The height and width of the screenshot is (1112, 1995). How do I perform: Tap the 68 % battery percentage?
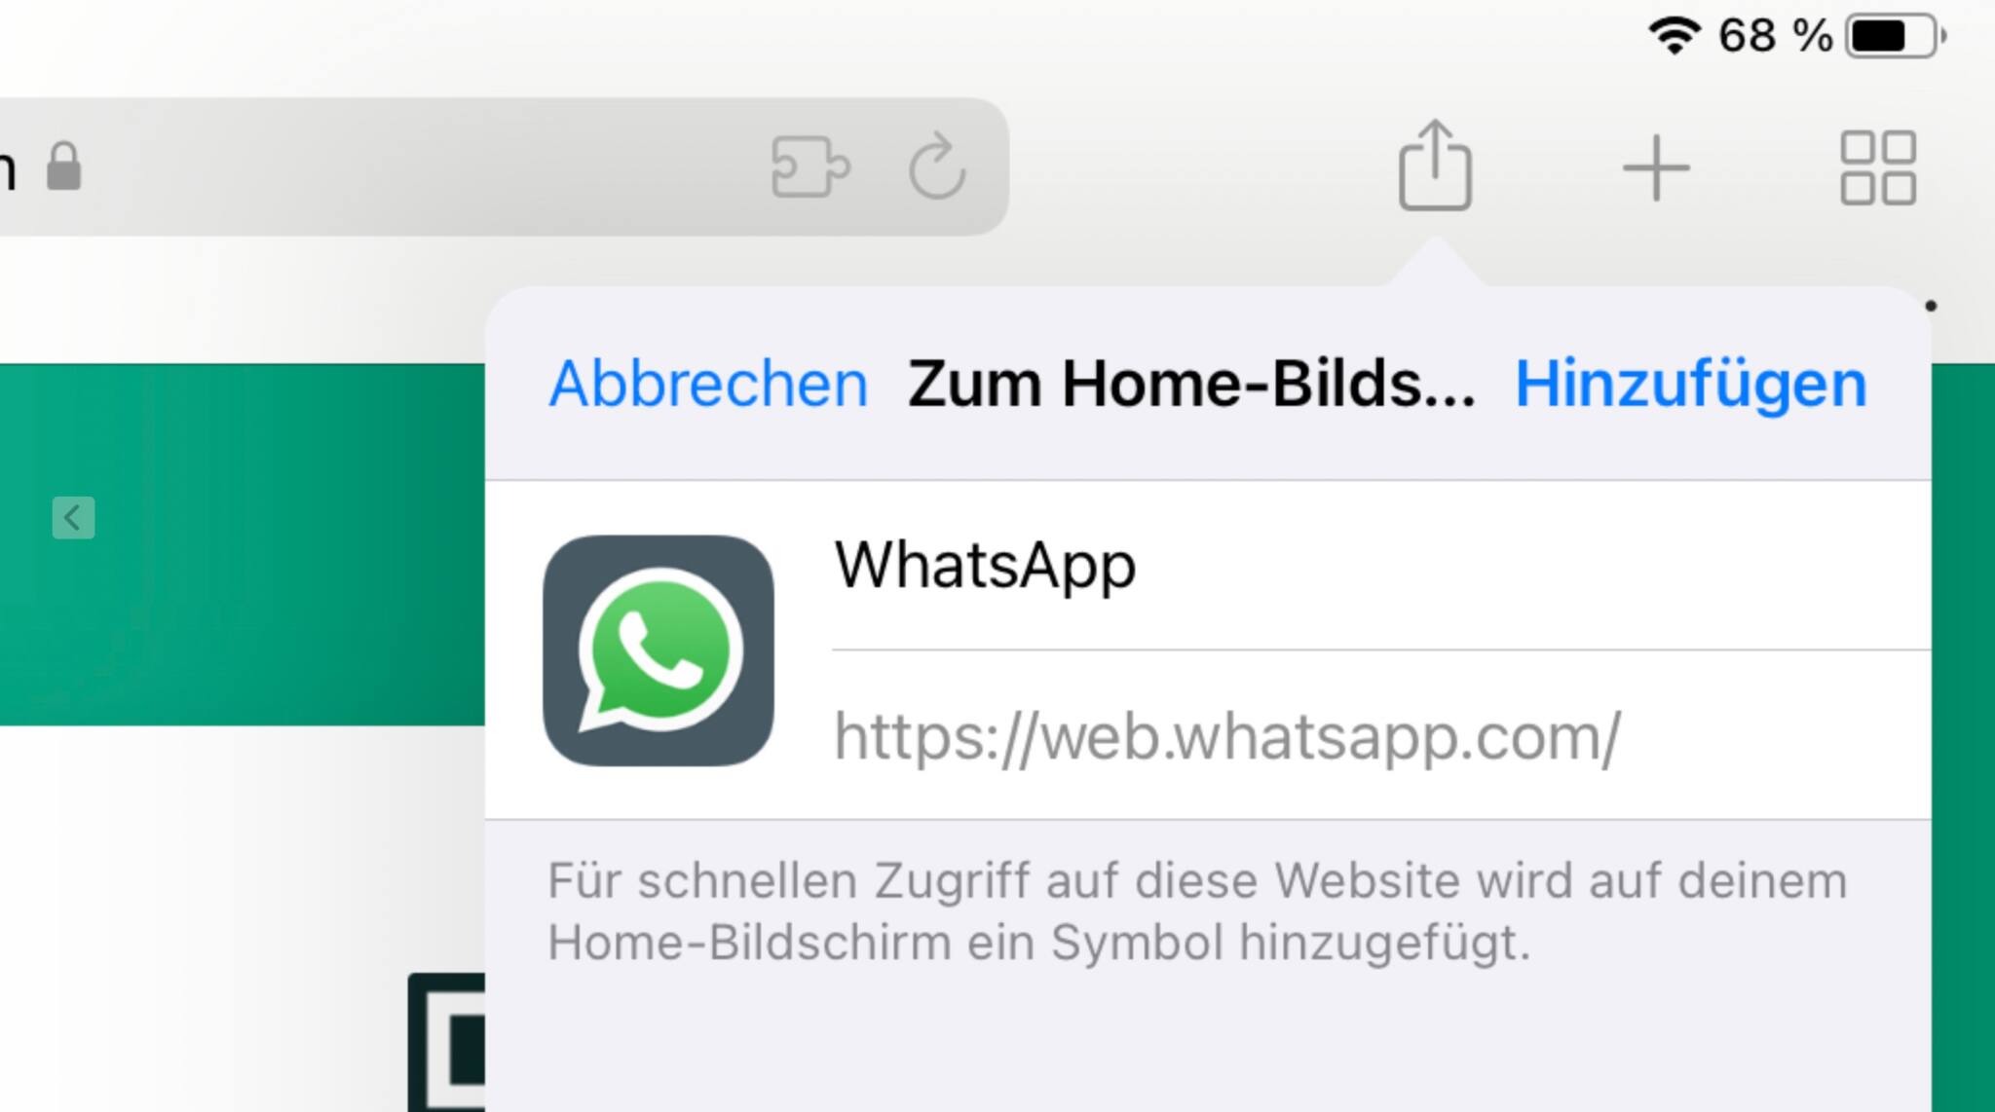[x=1775, y=36]
